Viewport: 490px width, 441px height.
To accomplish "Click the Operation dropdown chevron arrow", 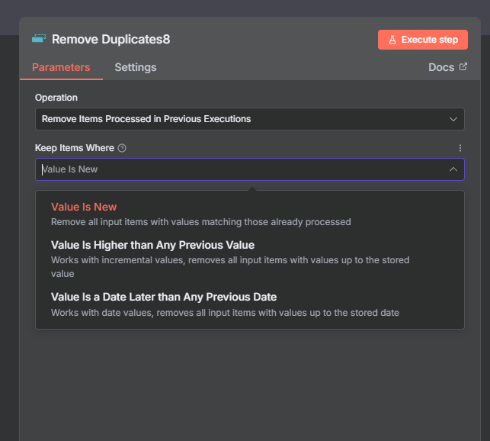I will pyautogui.click(x=453, y=119).
